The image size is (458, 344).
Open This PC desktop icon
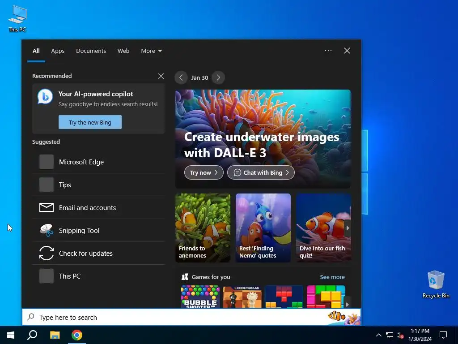pyautogui.click(x=17, y=19)
